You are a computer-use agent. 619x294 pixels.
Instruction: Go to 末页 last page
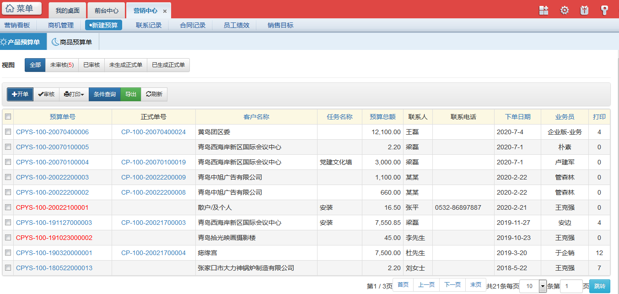[x=476, y=285]
